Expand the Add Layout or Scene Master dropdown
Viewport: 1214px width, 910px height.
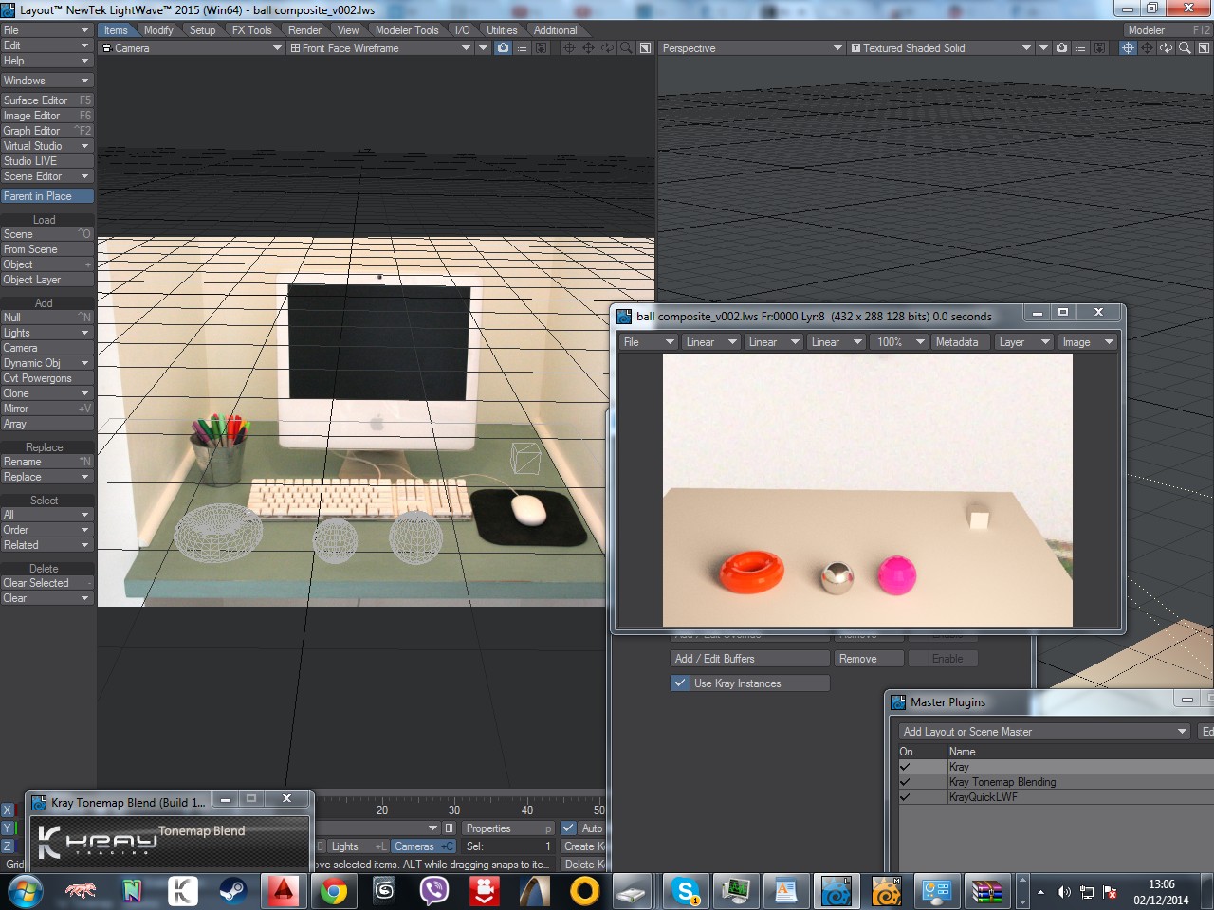tap(1043, 732)
